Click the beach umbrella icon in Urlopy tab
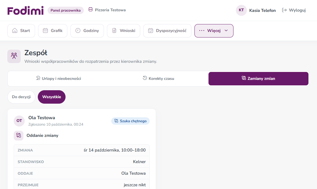The width and height of the screenshot is (317, 189). point(38,78)
